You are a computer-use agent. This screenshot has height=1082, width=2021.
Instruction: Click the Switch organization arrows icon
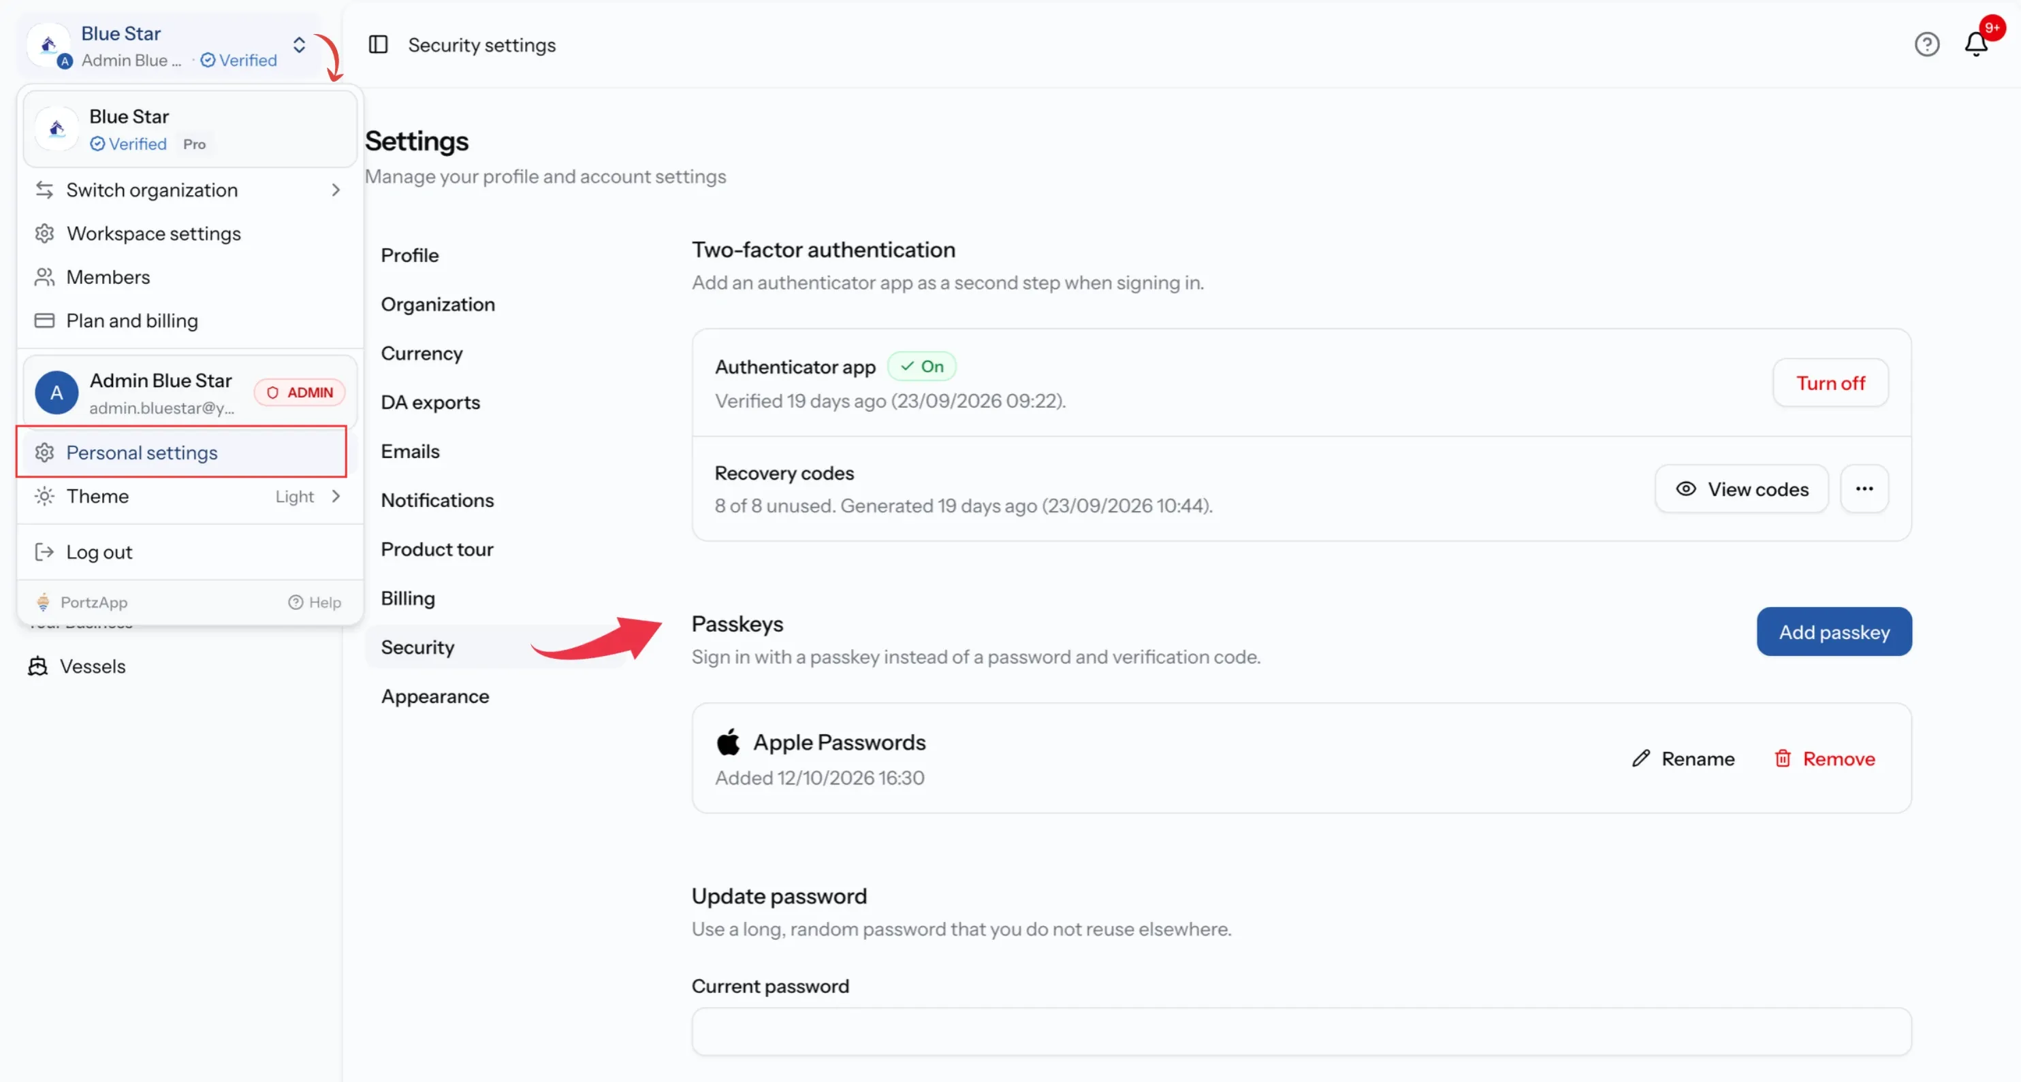click(x=45, y=190)
